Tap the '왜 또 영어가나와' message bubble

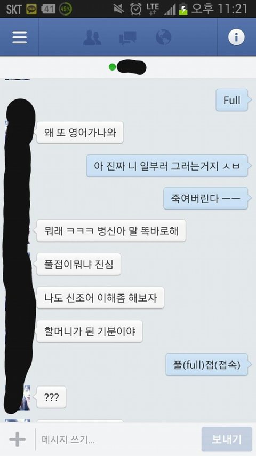click(x=80, y=133)
